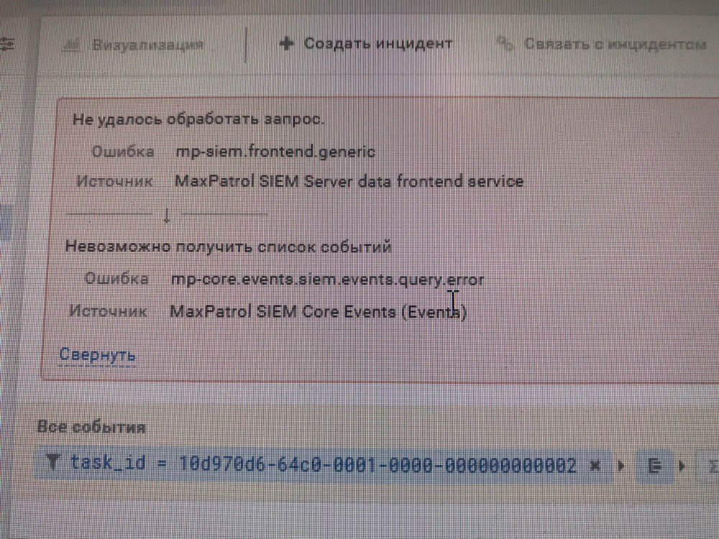Expand the arrow right after the filter chip
Image resolution: width=719 pixels, height=539 pixels.
622,466
